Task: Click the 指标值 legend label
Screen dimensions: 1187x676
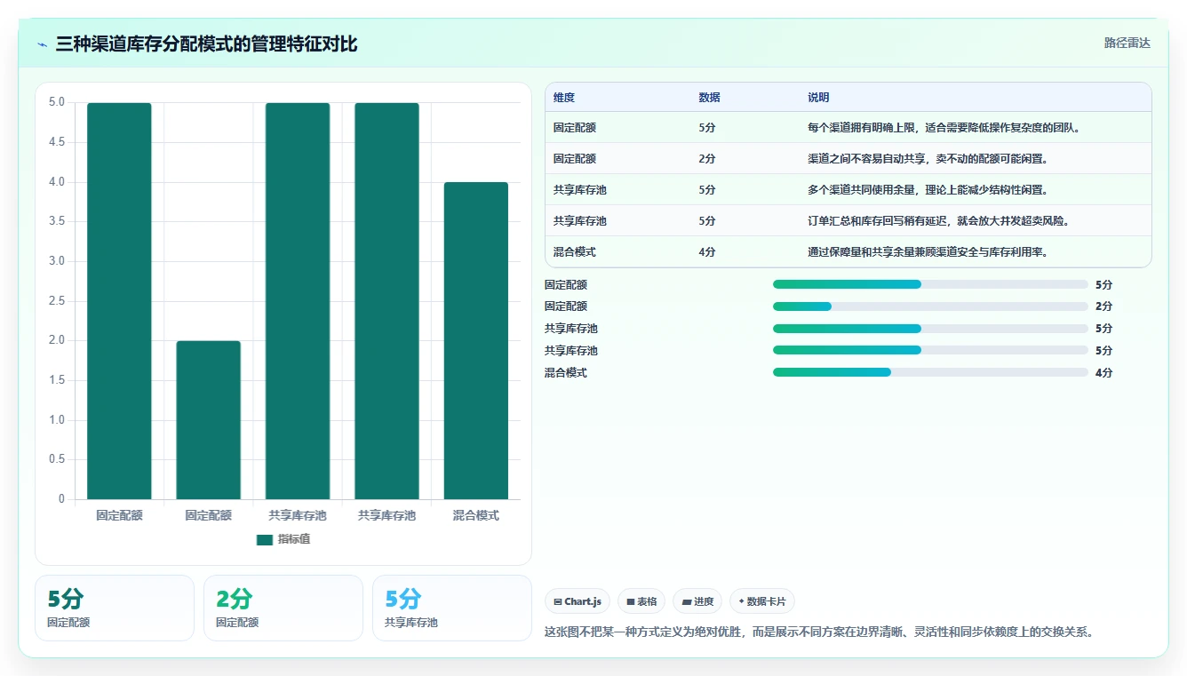Action: [x=294, y=539]
